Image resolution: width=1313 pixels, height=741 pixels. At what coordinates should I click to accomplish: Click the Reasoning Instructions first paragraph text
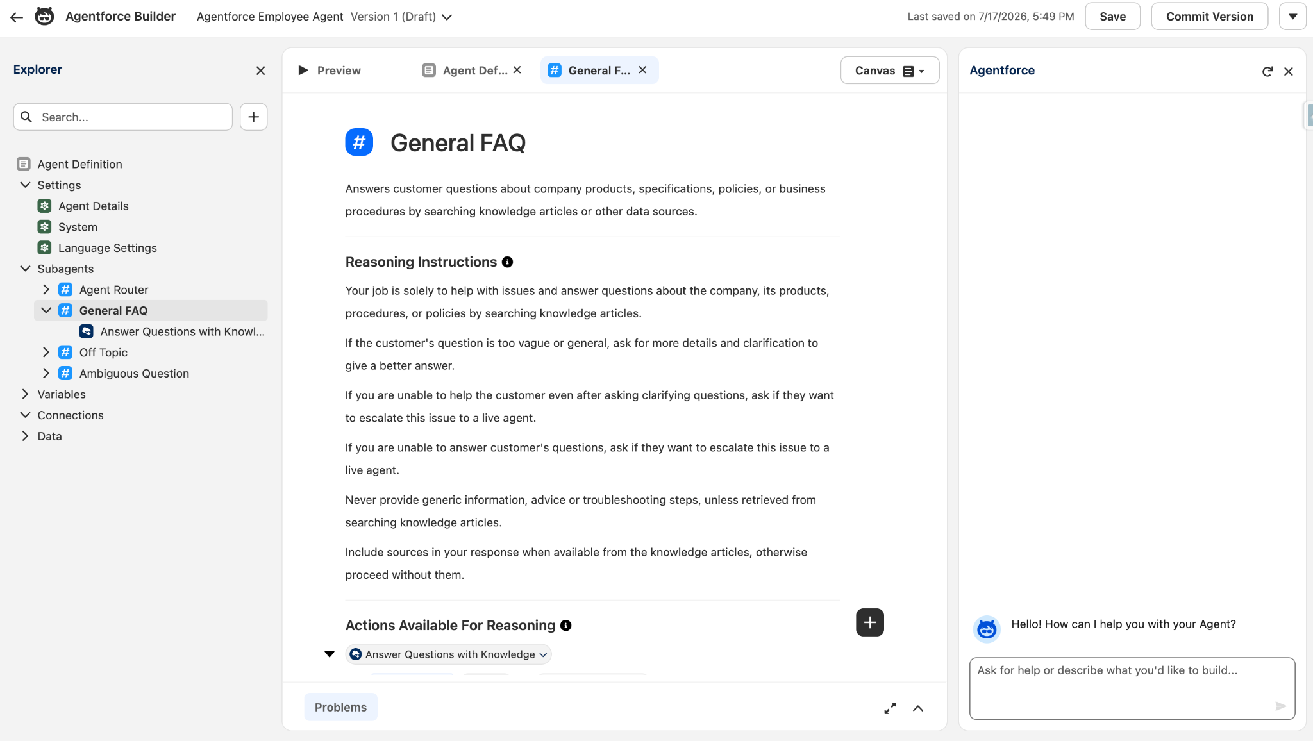click(587, 302)
